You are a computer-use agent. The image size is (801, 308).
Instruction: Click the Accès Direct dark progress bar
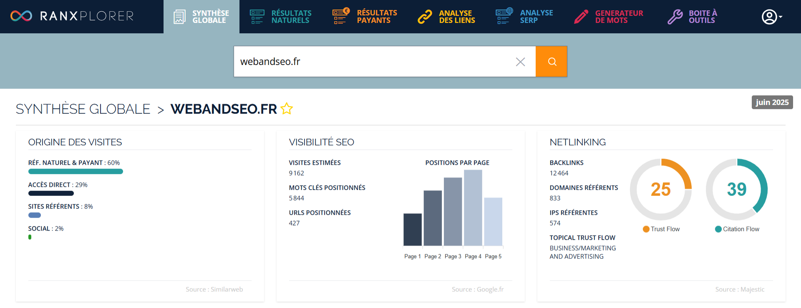(x=51, y=193)
